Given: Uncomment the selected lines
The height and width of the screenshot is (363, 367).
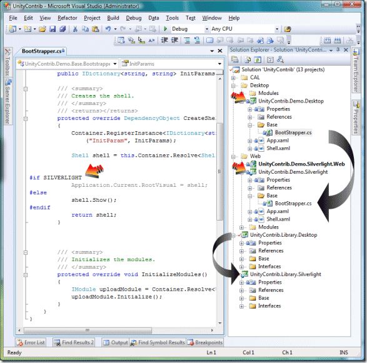Looking at the screenshot, I should (x=197, y=40).
